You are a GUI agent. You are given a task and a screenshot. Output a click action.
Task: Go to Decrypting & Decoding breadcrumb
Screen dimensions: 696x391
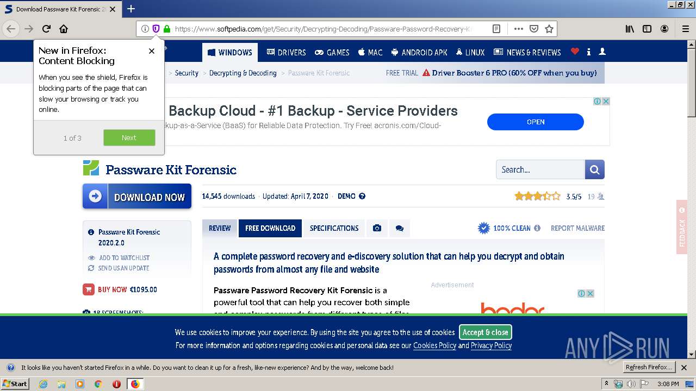coord(243,73)
